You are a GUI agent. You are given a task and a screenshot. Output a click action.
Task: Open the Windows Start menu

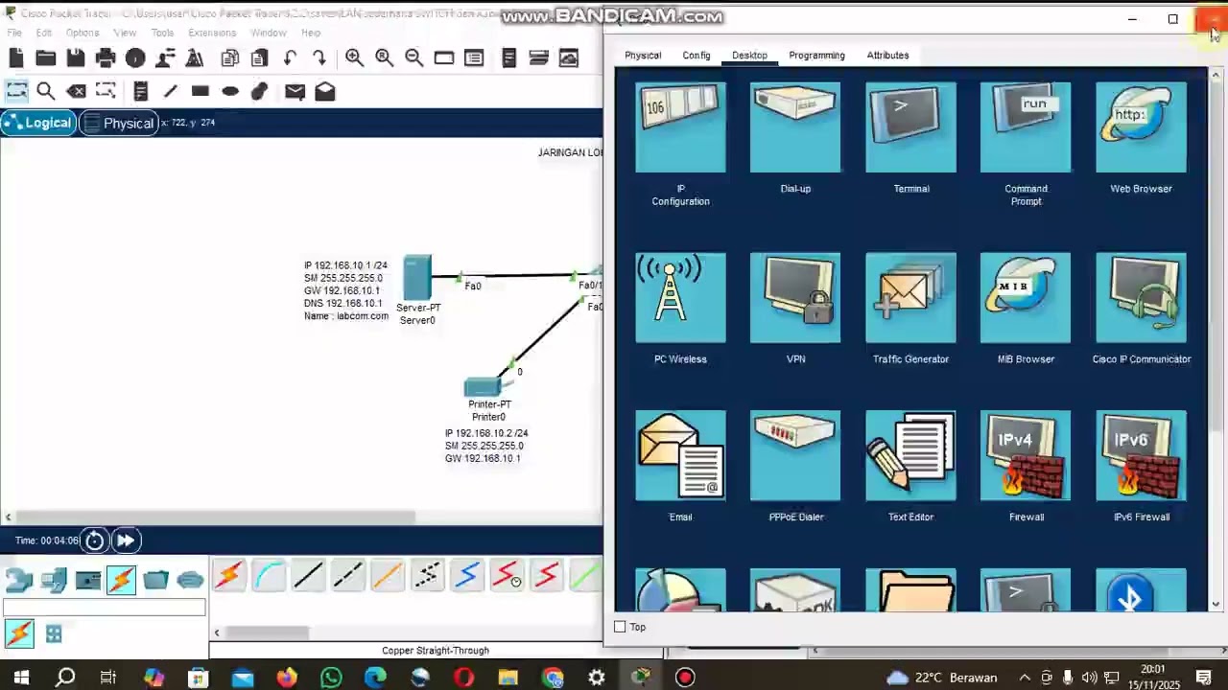[x=21, y=678]
